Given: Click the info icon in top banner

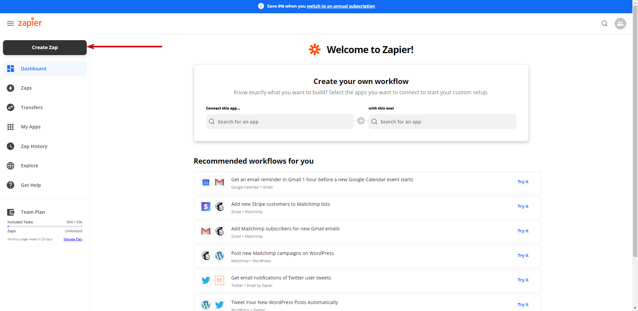Looking at the screenshot, I should click(x=261, y=6).
